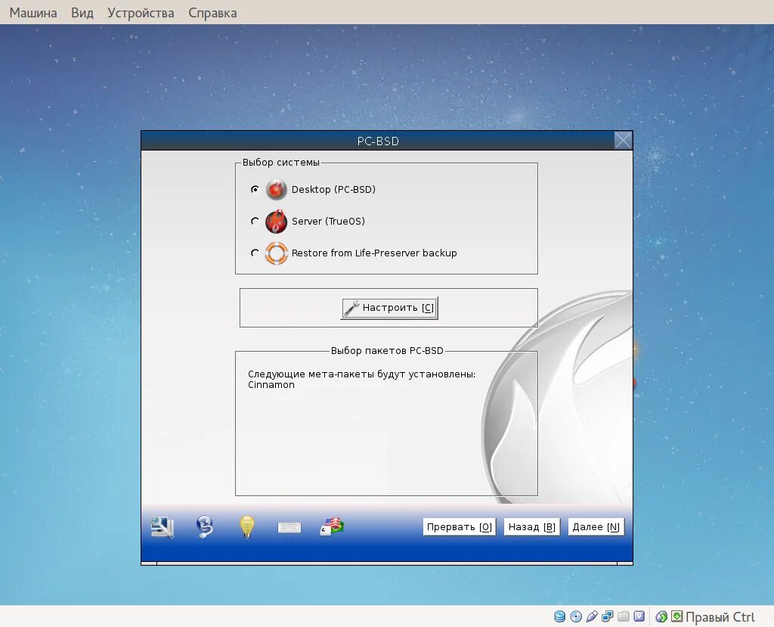Click Следующие мета-пакеты будут установлены text

tap(362, 374)
